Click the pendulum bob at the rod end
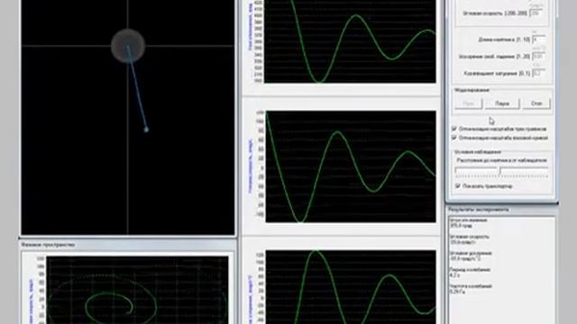Screen dimensions: 577x324 coord(146,130)
